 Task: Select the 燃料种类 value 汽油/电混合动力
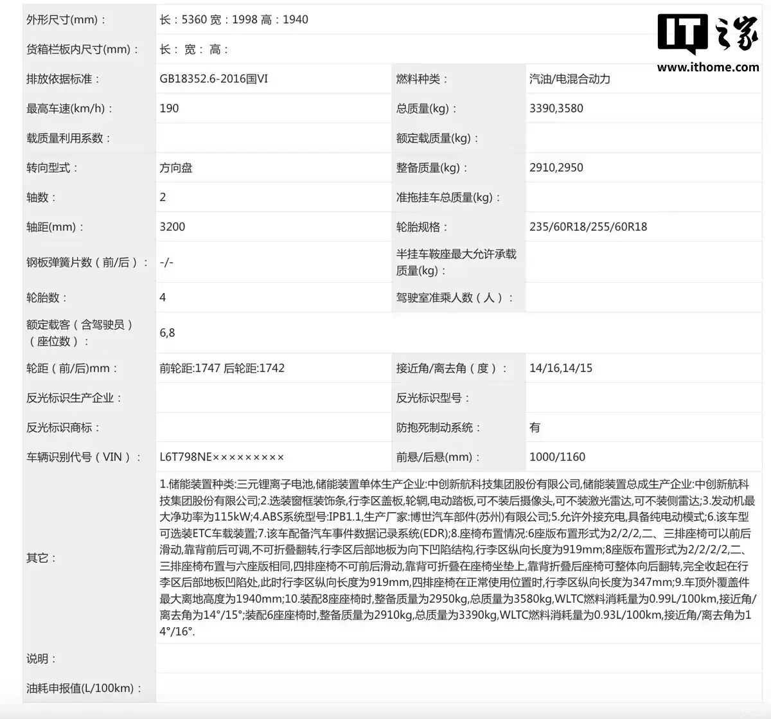[569, 78]
